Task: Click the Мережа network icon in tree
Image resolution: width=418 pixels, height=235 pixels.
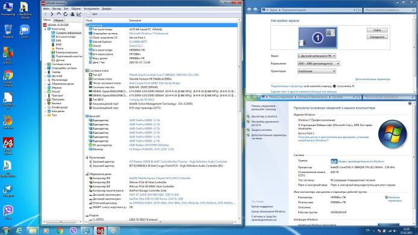Action: 49,88
